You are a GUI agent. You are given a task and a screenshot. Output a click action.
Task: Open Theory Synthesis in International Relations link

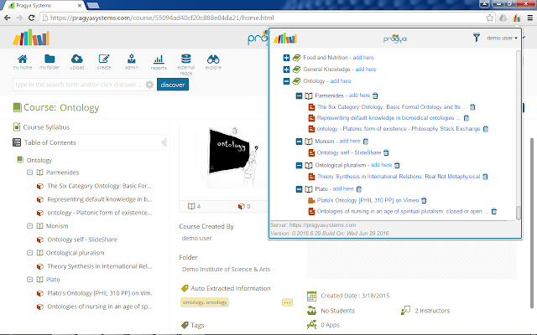click(x=399, y=177)
